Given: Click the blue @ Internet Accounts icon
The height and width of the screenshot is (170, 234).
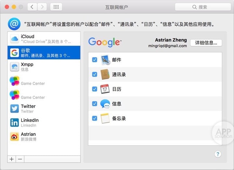Looking at the screenshot, I should 14,24.
